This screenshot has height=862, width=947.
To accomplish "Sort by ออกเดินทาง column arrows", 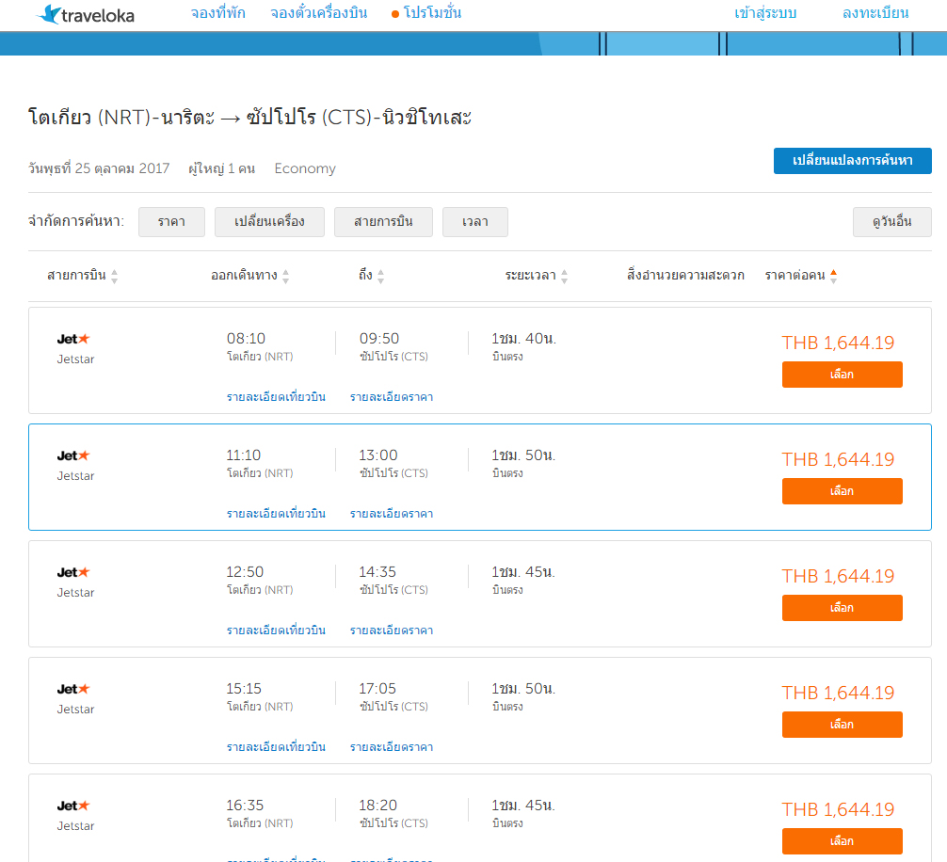I will click(x=285, y=277).
